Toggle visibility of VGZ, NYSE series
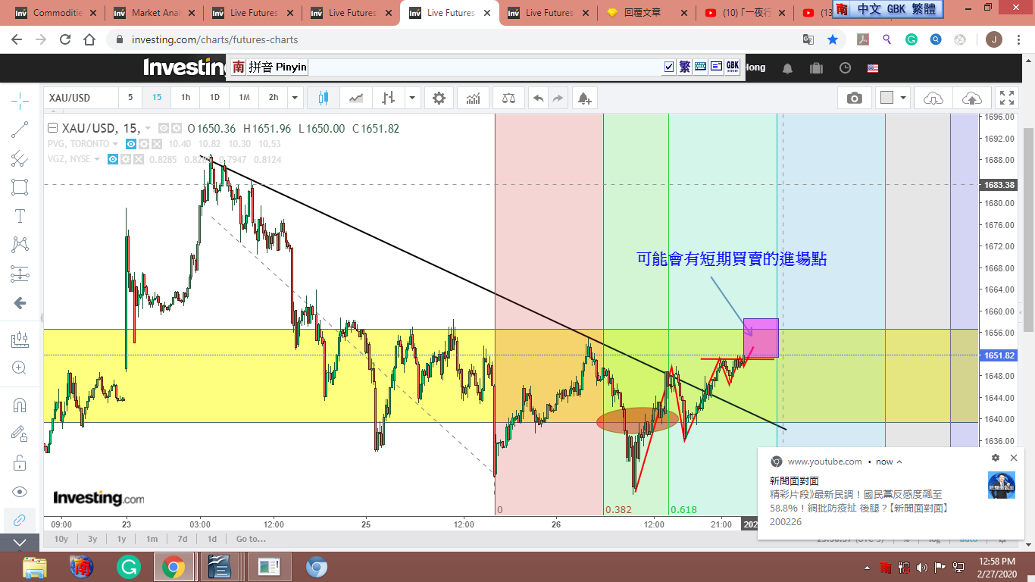This screenshot has width=1035, height=582. click(113, 159)
